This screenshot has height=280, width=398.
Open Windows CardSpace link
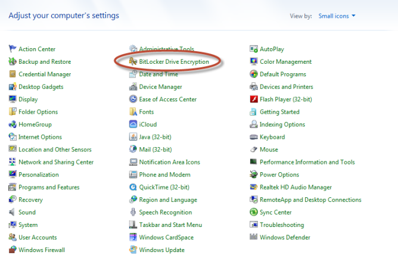click(x=166, y=237)
